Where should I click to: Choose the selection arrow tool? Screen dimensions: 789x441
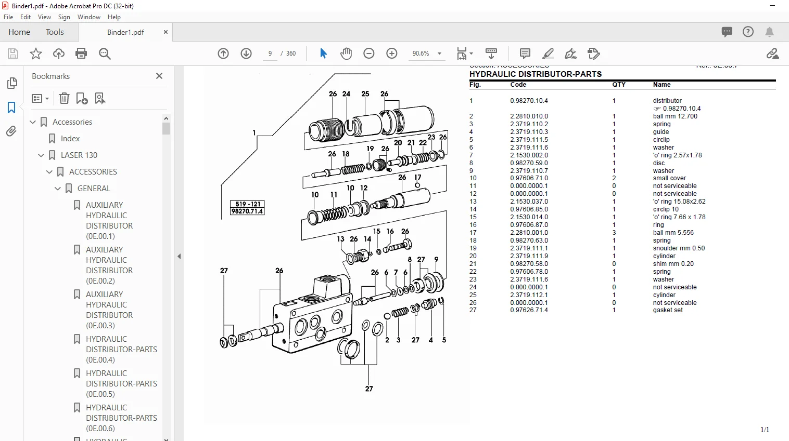pos(323,54)
